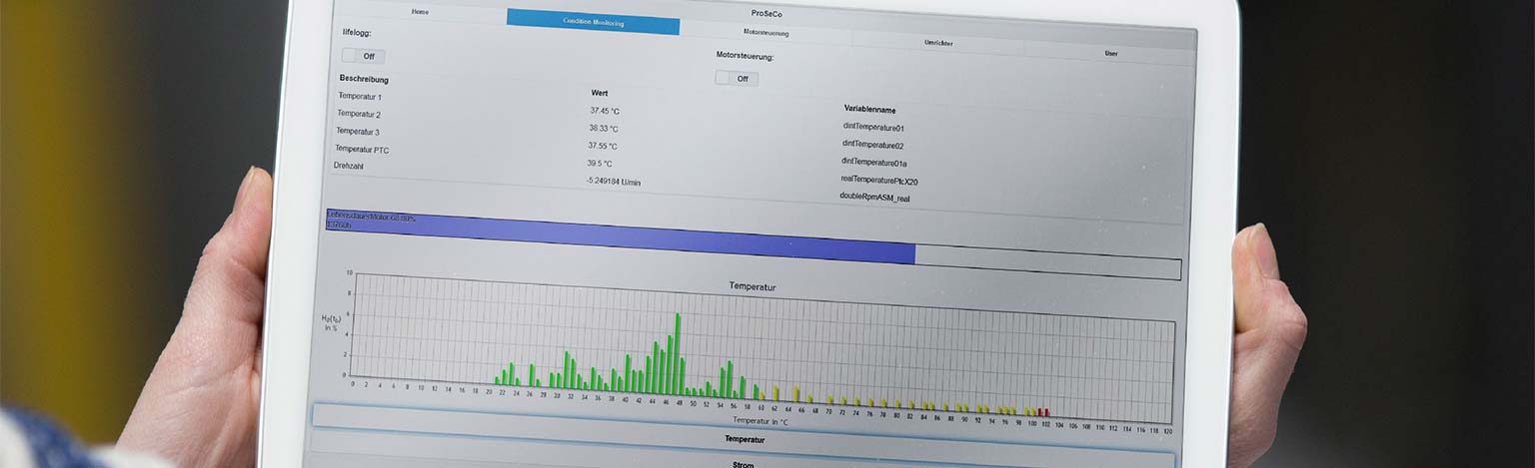Click the -5.249184 U/min value
Viewport: 1535px width, 468px height.
613,181
